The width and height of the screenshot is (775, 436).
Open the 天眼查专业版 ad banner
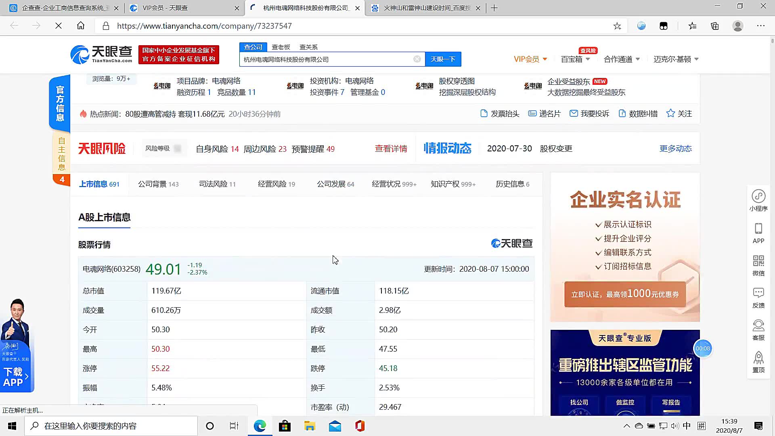click(625, 373)
